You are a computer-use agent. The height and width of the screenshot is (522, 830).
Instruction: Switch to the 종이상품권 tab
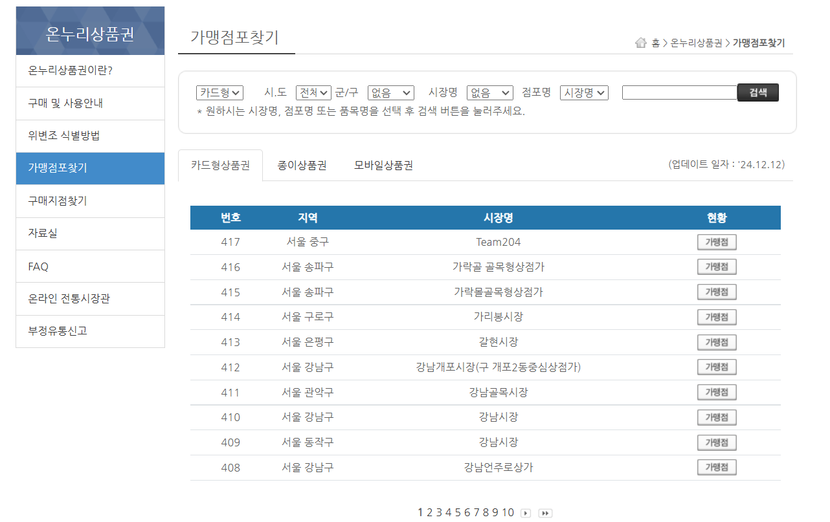(x=300, y=165)
